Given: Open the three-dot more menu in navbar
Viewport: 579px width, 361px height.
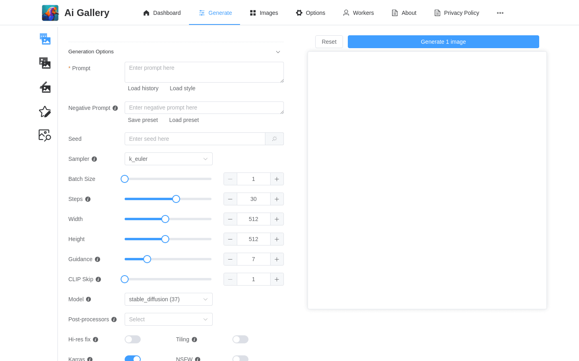Looking at the screenshot, I should 500,13.
